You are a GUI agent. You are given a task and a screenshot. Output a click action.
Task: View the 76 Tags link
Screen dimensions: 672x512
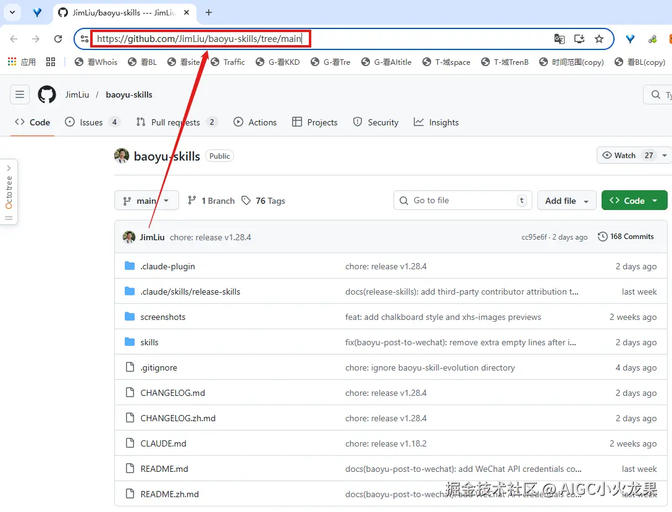pos(264,201)
